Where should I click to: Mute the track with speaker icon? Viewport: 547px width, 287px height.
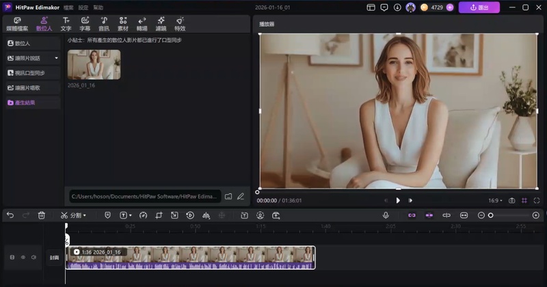tap(32, 258)
